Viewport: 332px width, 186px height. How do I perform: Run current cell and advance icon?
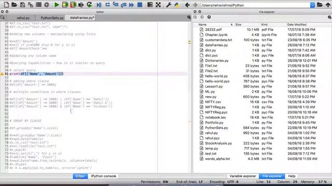click(73, 5)
